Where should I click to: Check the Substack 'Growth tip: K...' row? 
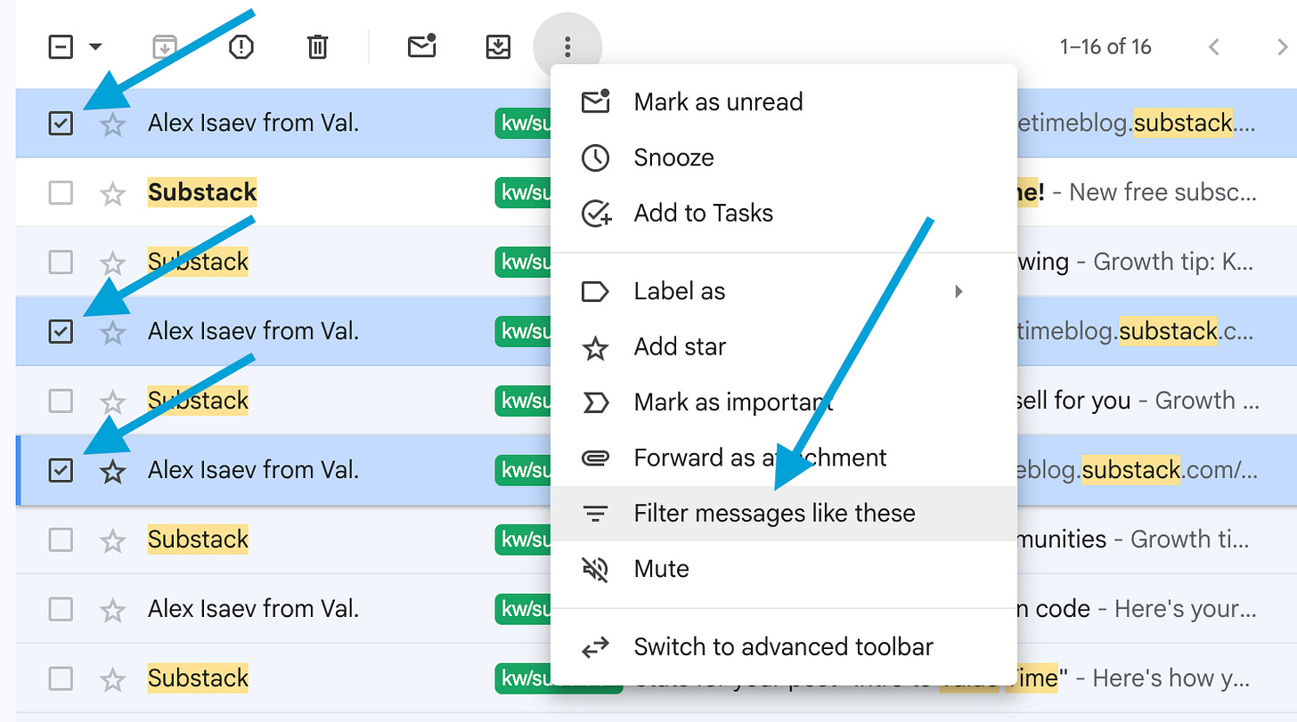coord(61,262)
